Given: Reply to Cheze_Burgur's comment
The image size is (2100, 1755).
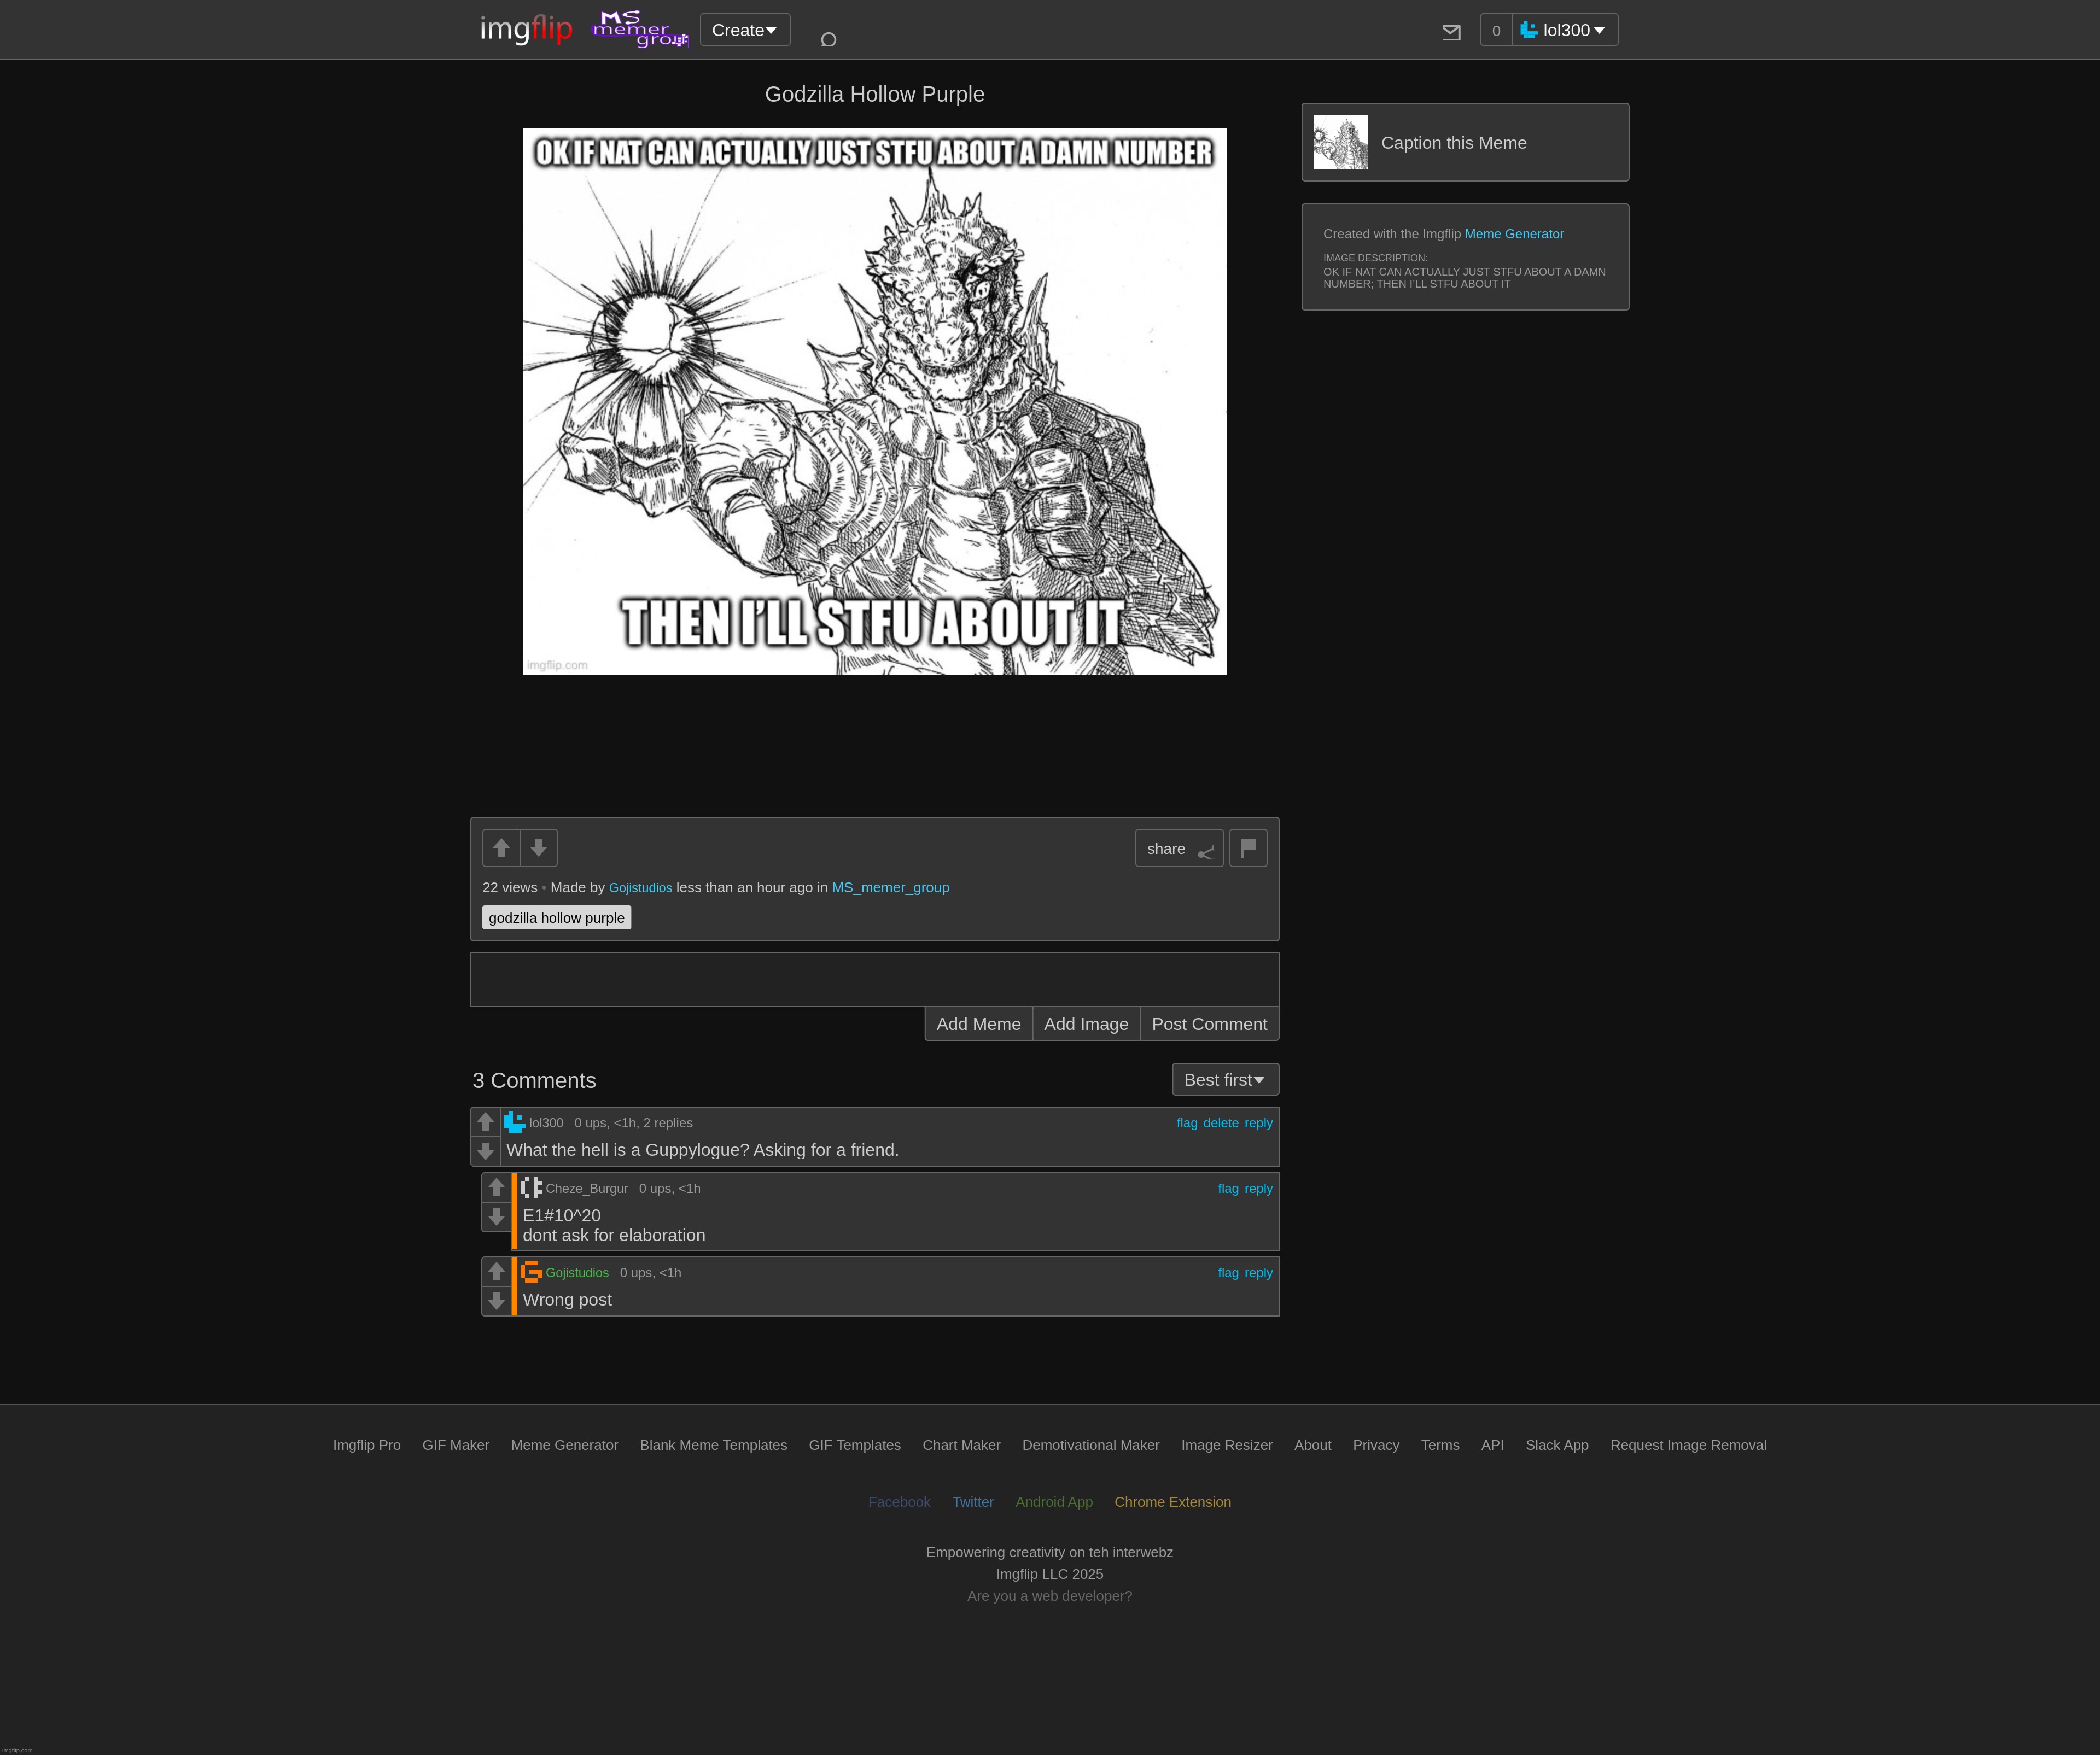Looking at the screenshot, I should (x=1258, y=1188).
